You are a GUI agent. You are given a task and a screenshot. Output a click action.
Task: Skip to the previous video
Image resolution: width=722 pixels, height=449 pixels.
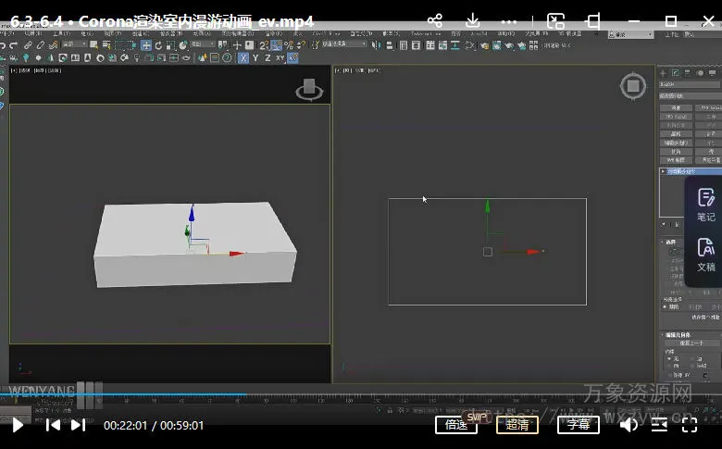(x=53, y=425)
